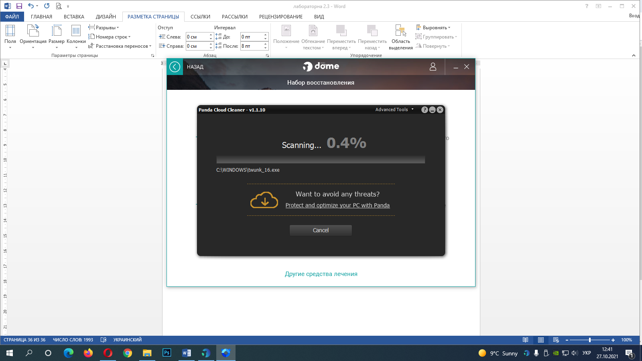Undo the last action in Word
642x361 pixels.
(x=31, y=6)
